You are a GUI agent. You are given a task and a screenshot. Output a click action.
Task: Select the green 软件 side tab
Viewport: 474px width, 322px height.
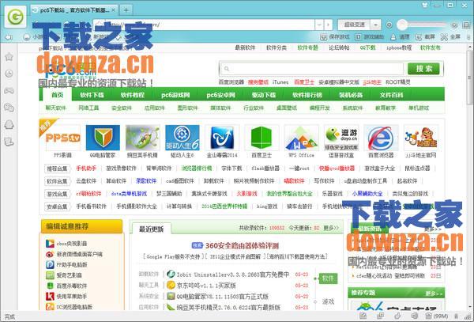[x=328, y=278]
